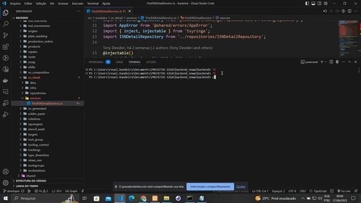Select FindSNDetailService.ts in file tree

tap(47, 103)
